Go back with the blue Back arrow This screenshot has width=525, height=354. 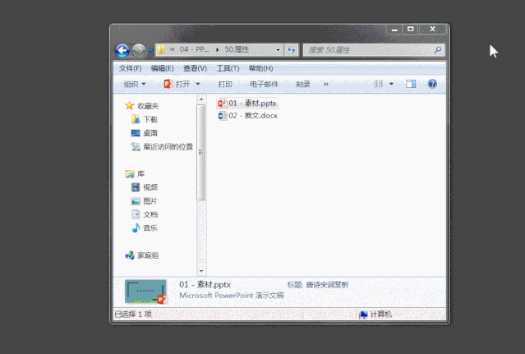pyautogui.click(x=122, y=50)
